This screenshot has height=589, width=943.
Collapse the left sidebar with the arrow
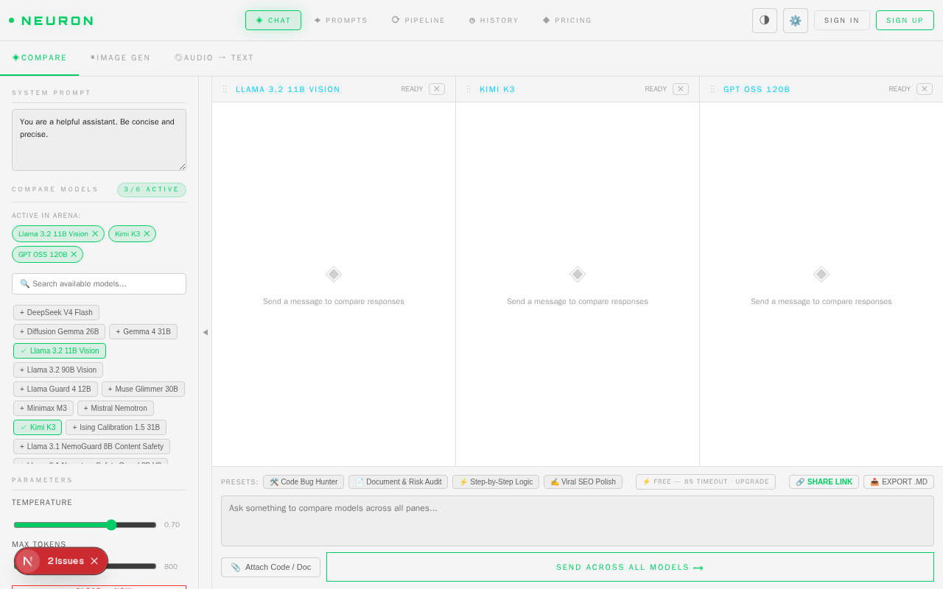(206, 332)
